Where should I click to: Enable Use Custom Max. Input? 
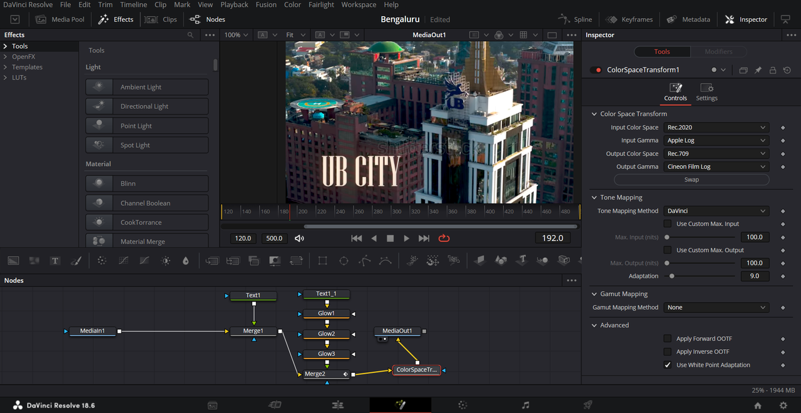pos(668,224)
